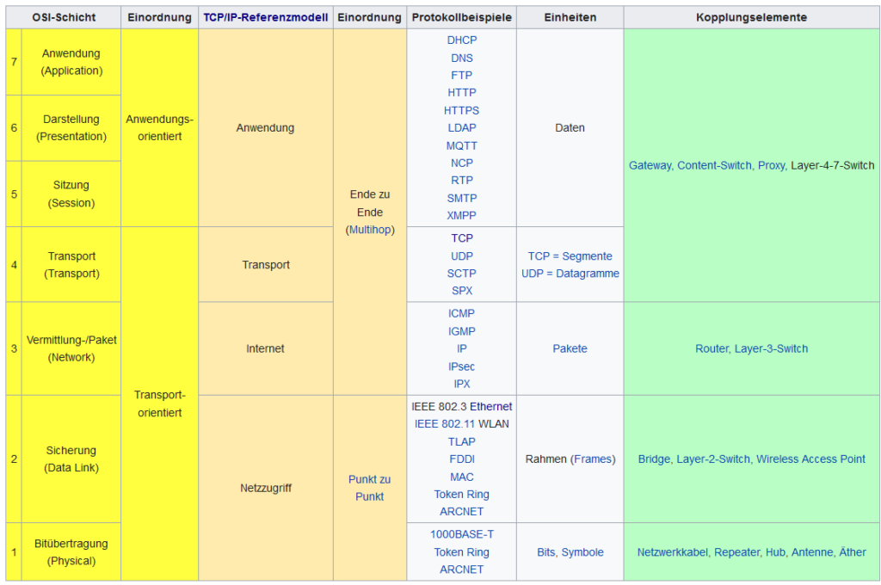881x585 pixels.
Task: Click the Pakete units link
Action: coord(570,348)
